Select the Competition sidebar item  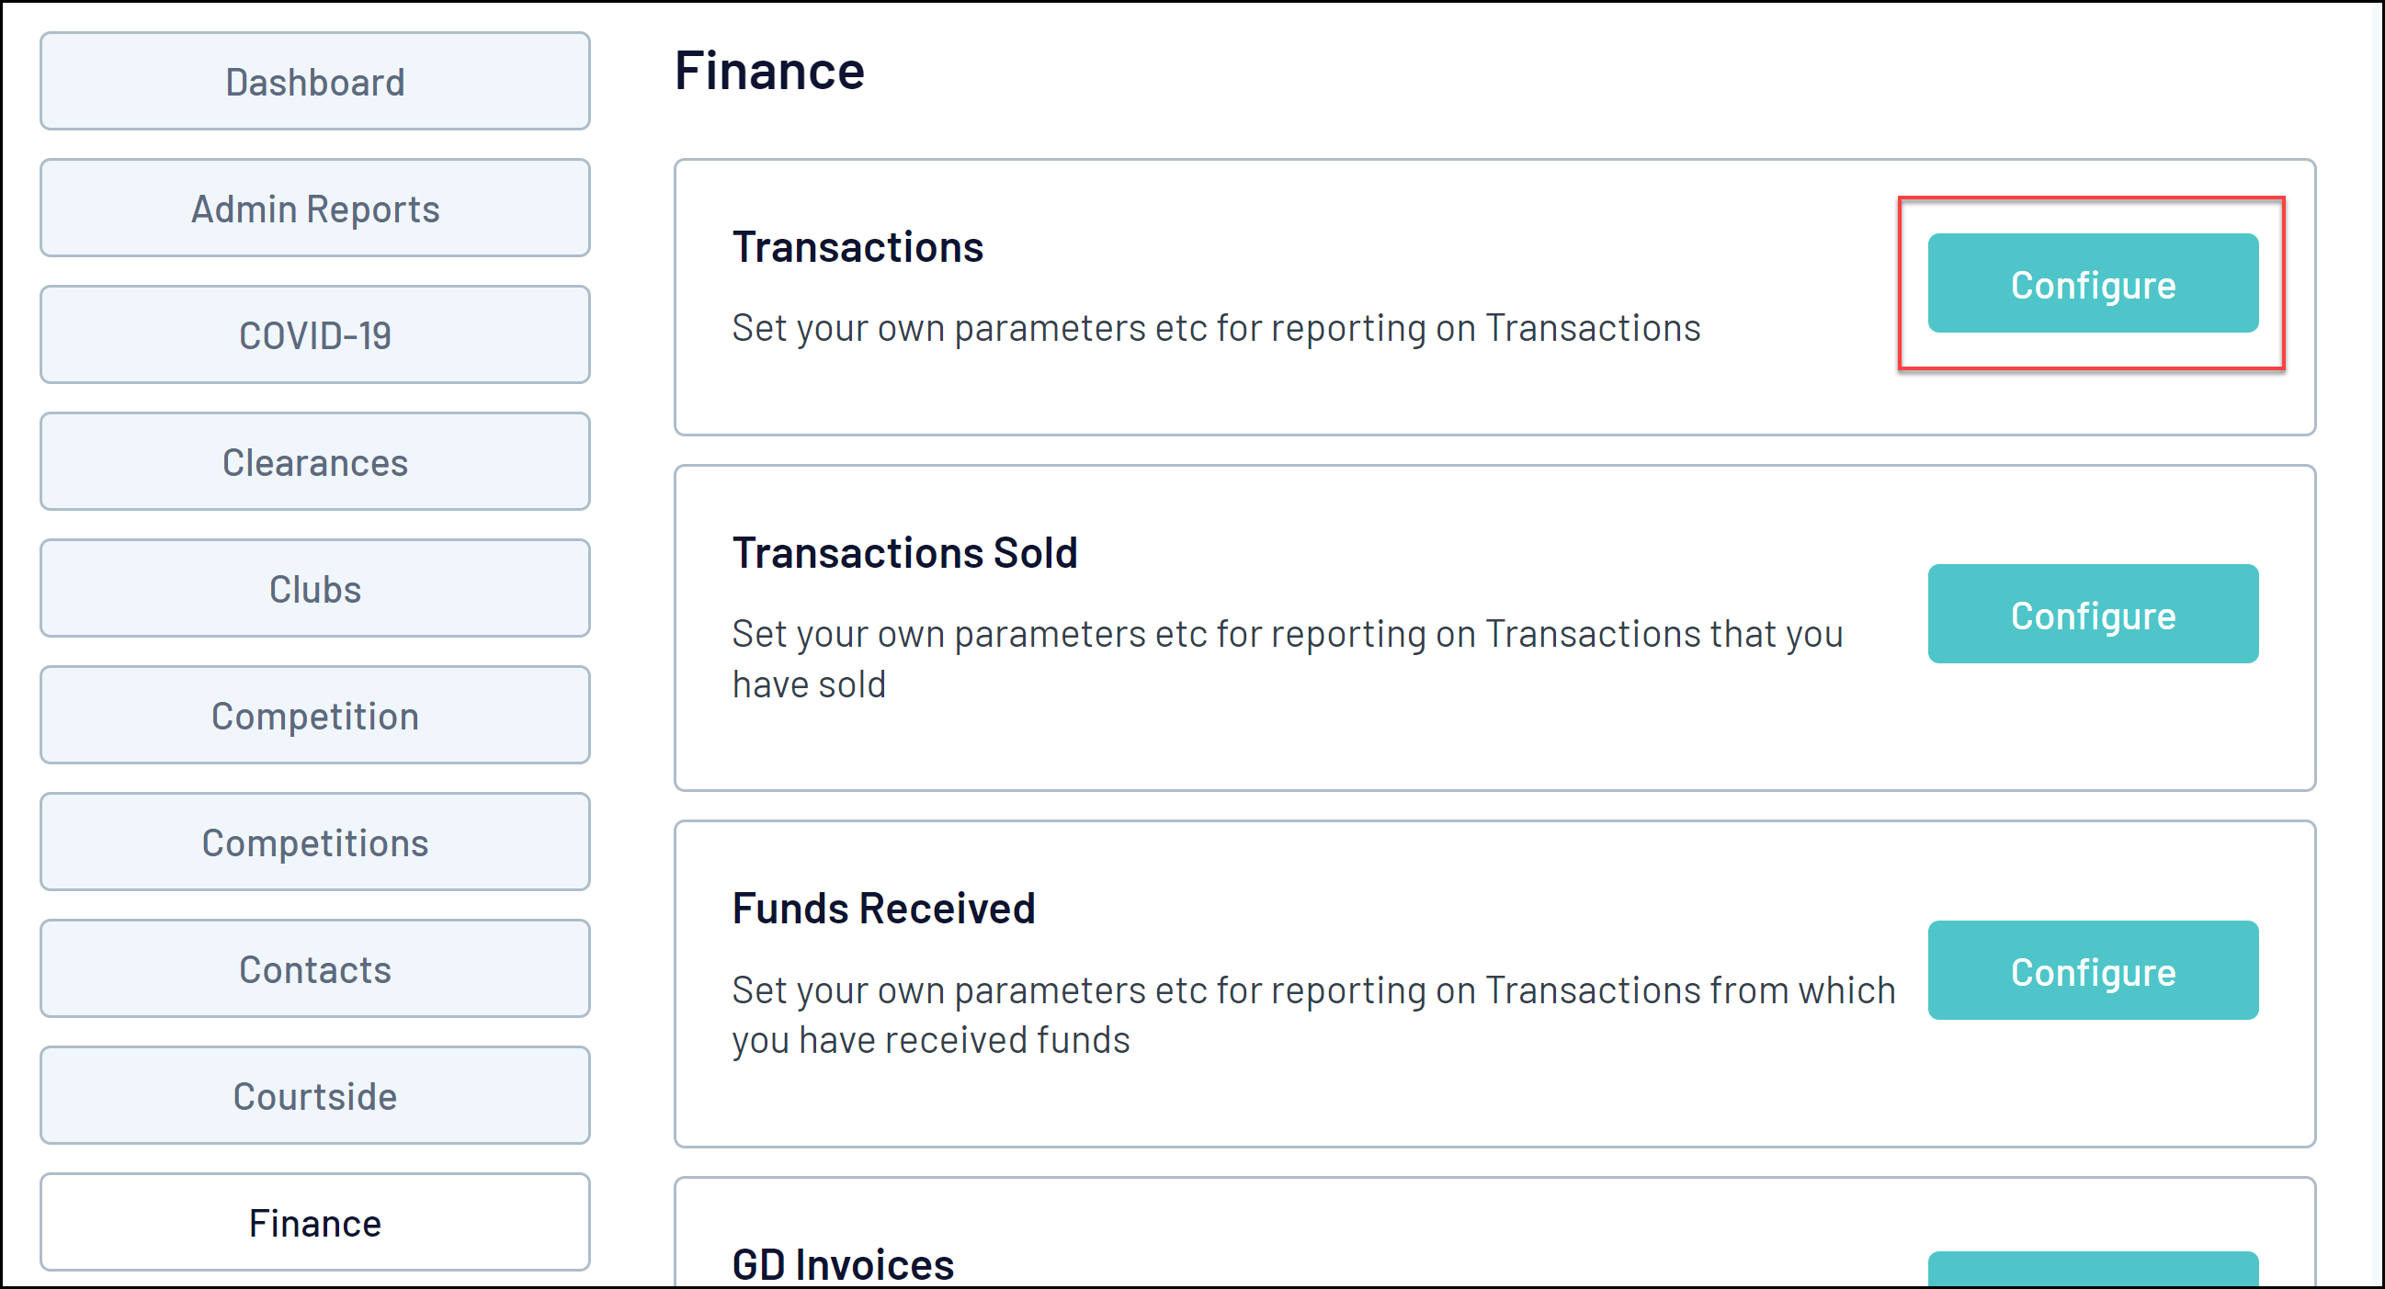315,716
